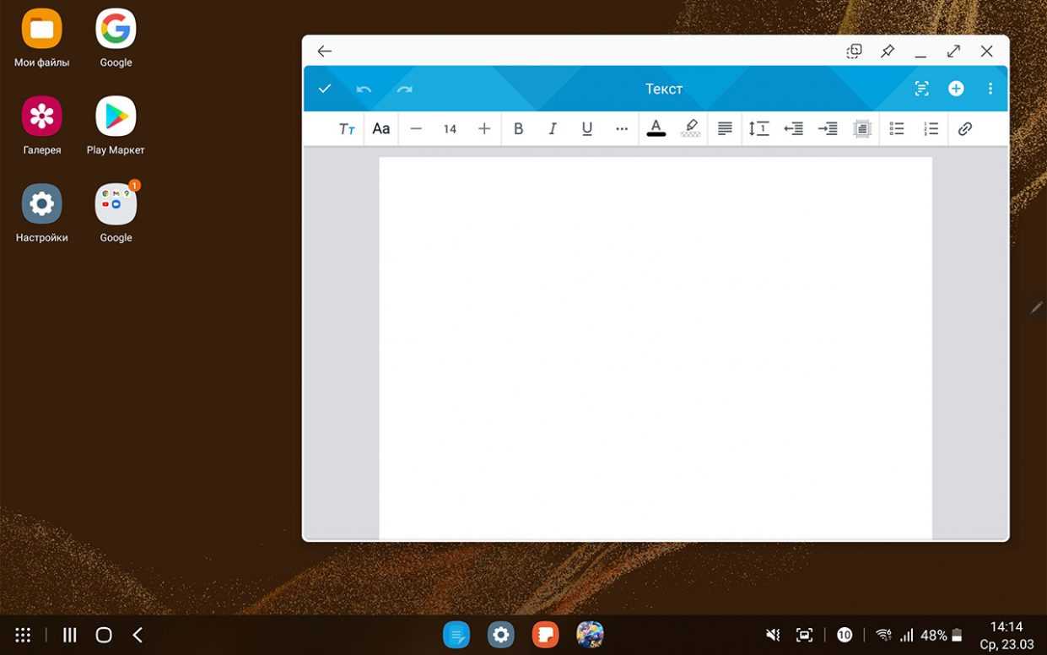Viewport: 1047px width, 655px height.
Task: Open the scan text icon
Action: point(921,89)
